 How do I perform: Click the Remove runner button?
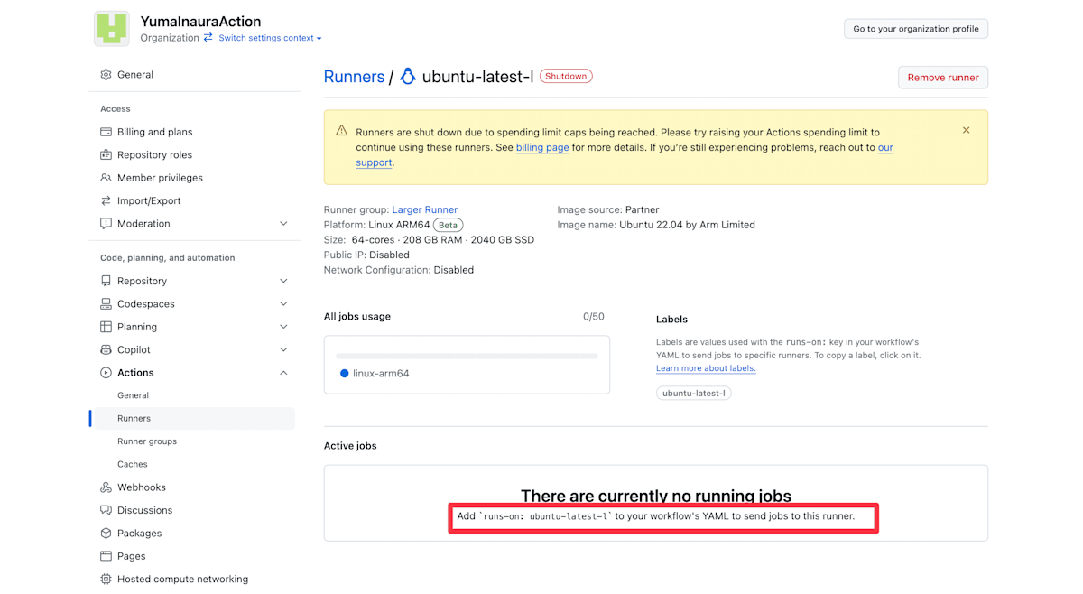943,78
